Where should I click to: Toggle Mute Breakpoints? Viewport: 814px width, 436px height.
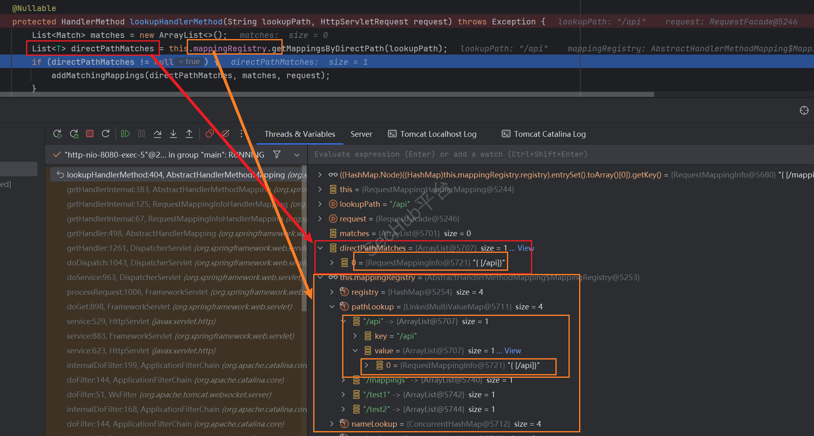click(x=226, y=134)
